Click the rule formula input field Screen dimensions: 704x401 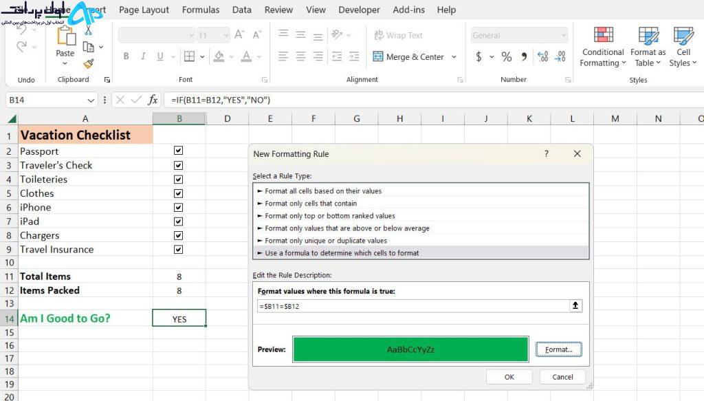413,306
